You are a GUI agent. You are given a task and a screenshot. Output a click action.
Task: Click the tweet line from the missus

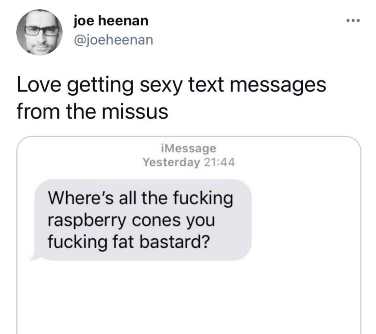tap(92, 112)
